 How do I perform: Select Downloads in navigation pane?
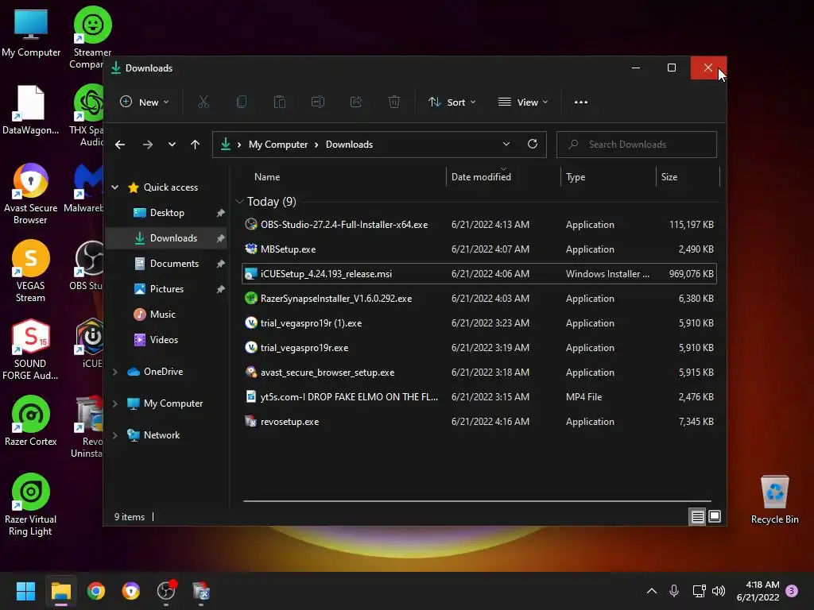tap(167, 238)
